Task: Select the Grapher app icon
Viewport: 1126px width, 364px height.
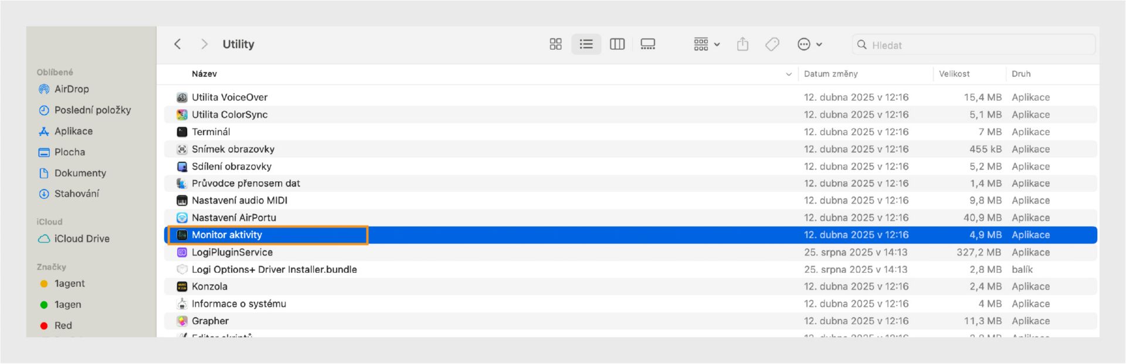Action: [x=182, y=321]
